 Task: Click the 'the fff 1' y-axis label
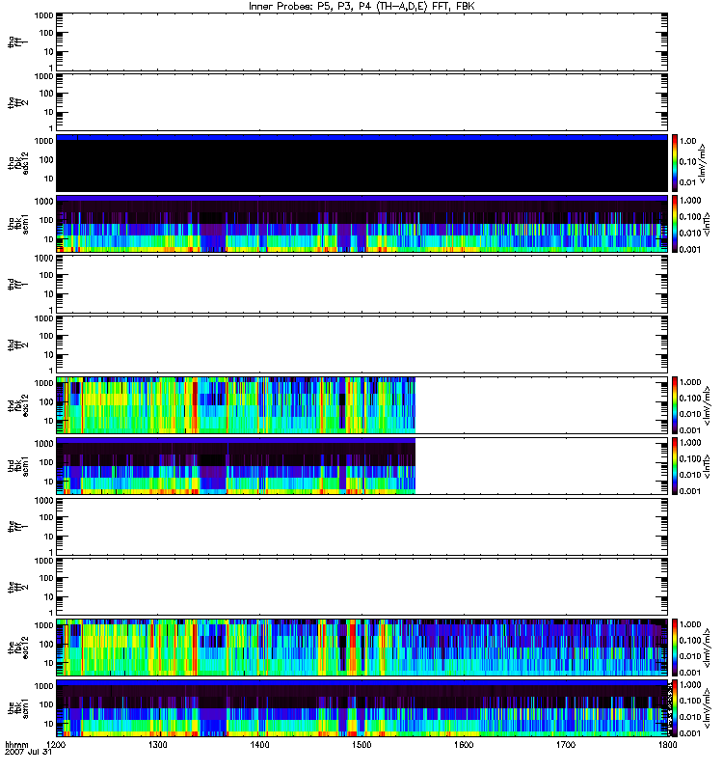pos(17,526)
